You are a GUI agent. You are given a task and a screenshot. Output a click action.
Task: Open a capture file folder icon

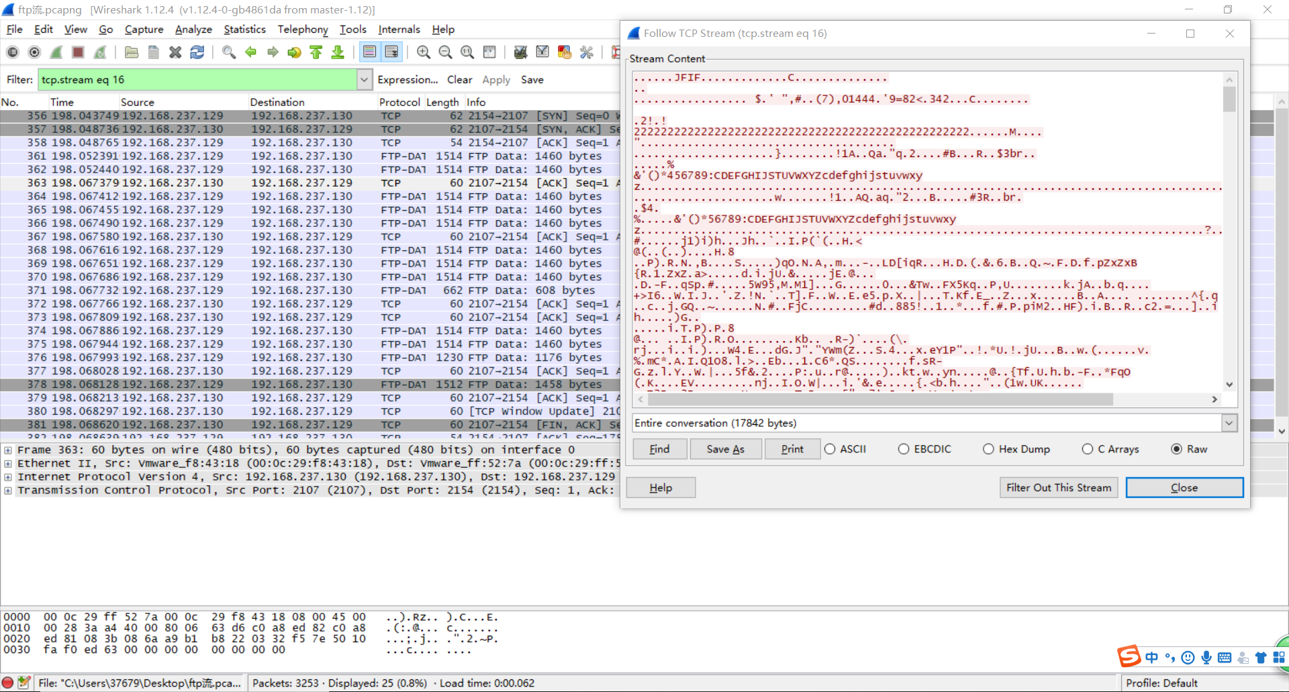132,52
